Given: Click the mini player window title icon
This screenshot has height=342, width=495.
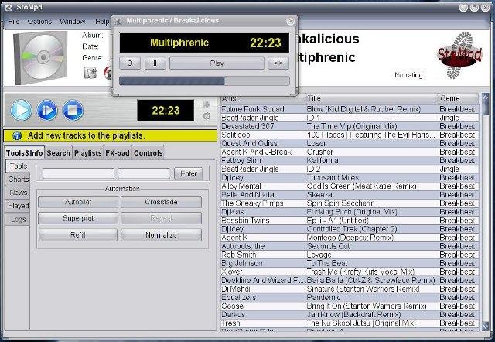Looking at the screenshot, I should click(x=118, y=21).
